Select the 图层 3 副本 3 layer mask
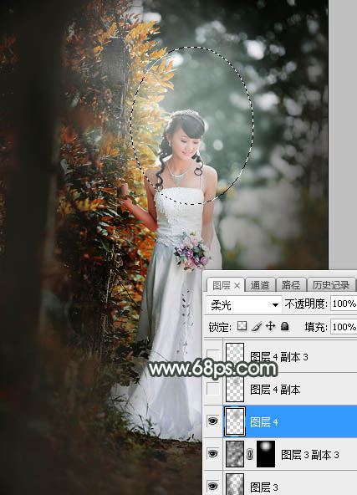The width and height of the screenshot is (357, 495). coord(266,454)
